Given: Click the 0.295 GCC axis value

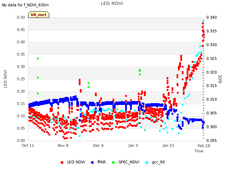Looking at the screenshot, I should pyautogui.click(x=212, y=141).
